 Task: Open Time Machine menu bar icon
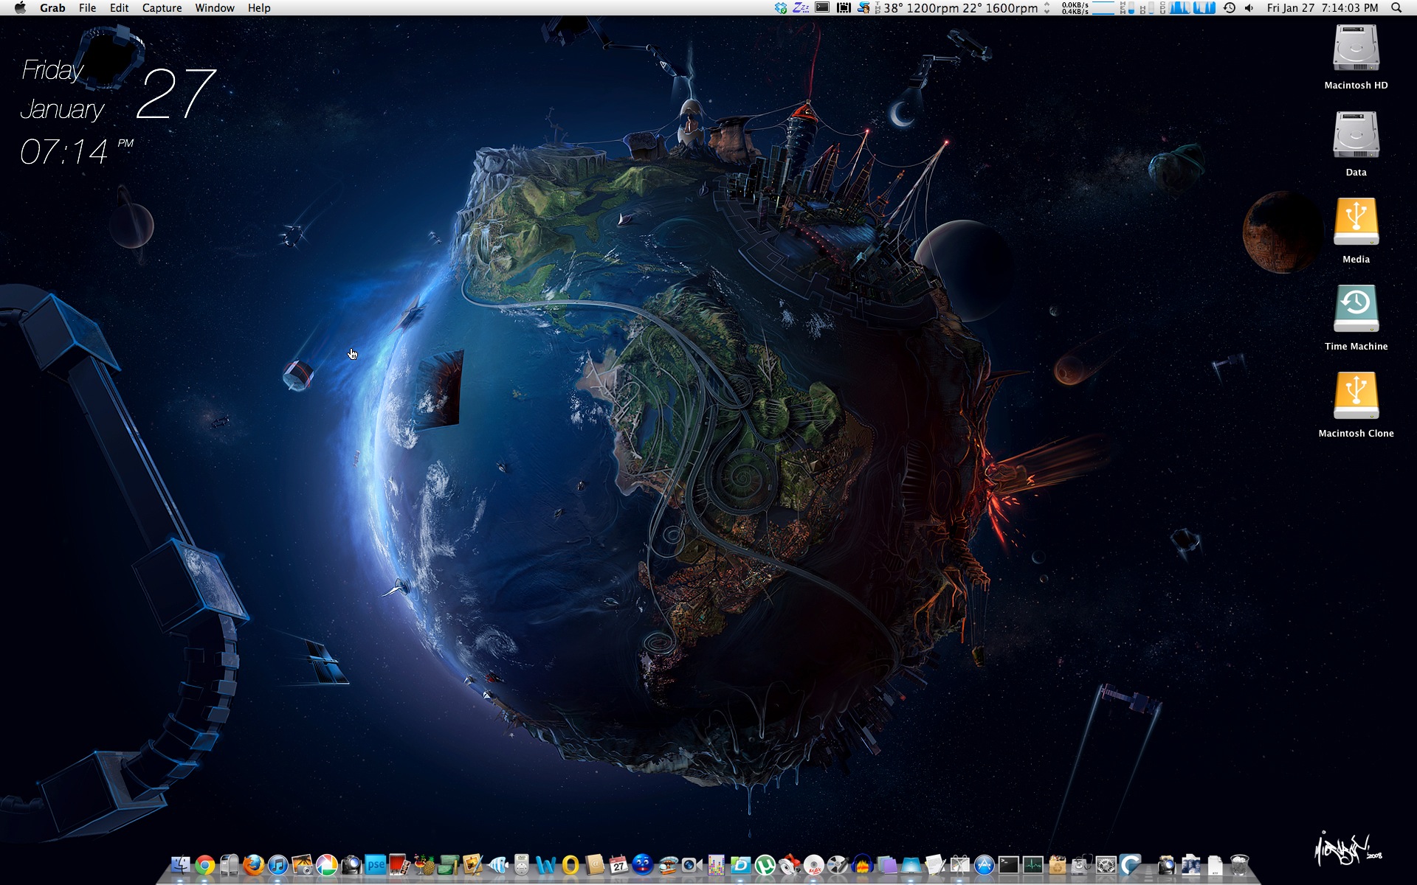click(1230, 8)
